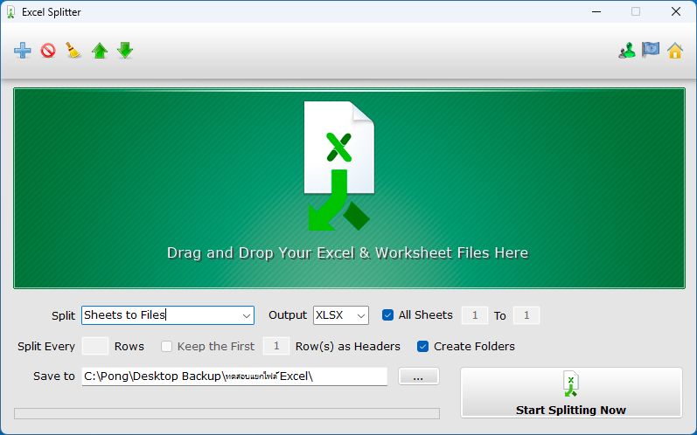Clear the list with the broom icon
Viewport: 697px width, 435px height.
click(x=73, y=51)
